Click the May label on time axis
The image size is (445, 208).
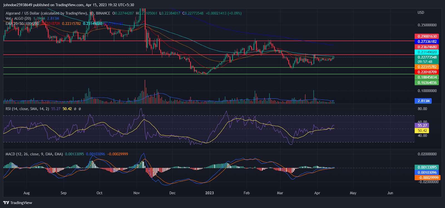click(353, 193)
